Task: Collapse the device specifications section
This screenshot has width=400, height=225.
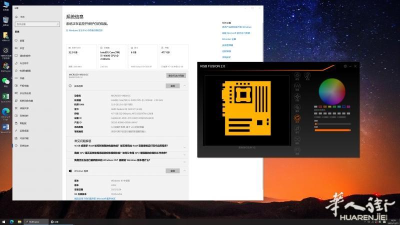Action: click(x=184, y=86)
